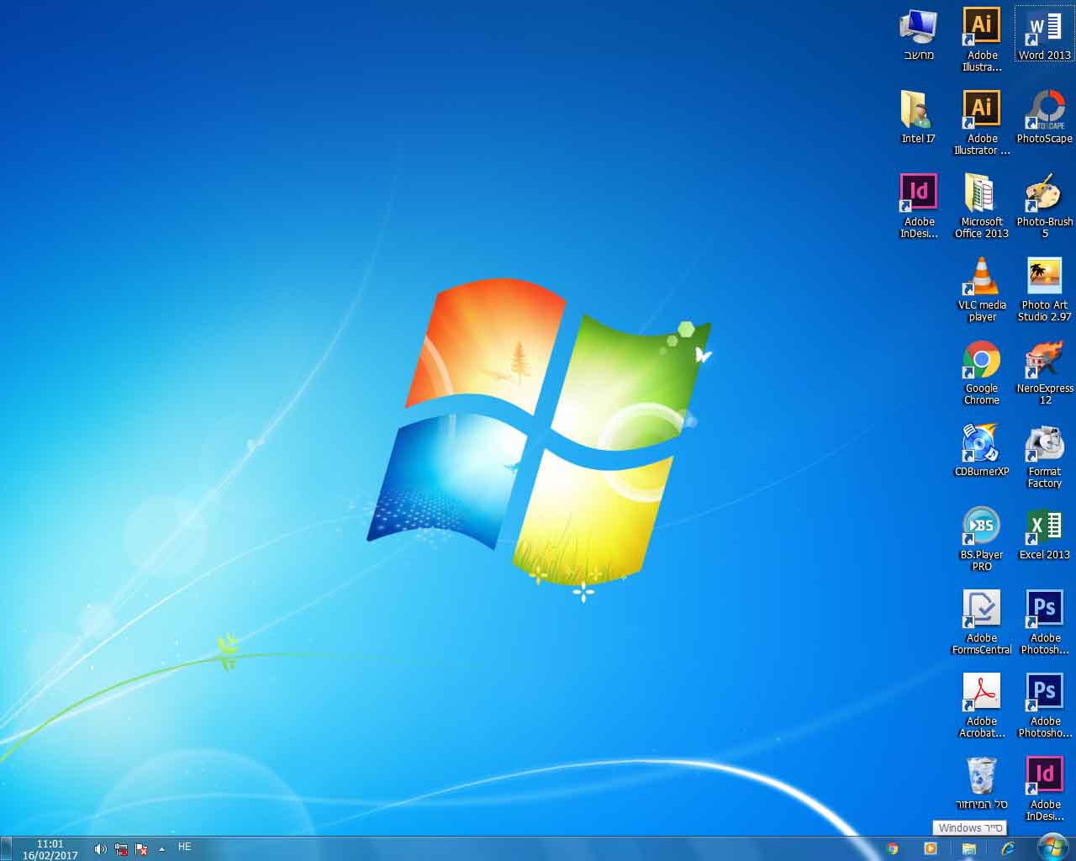1076x861 pixels.
Task: Select the Format Factory shortcut
Action: click(x=1044, y=457)
